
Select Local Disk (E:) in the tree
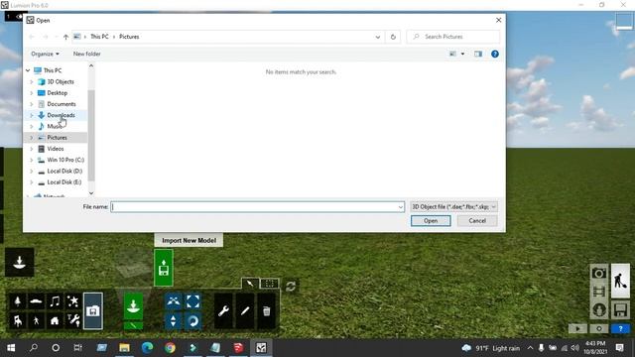(x=63, y=182)
